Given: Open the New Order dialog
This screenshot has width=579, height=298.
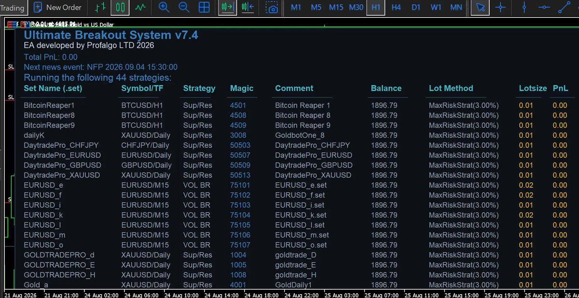Looking at the screenshot, I should click(x=57, y=7).
